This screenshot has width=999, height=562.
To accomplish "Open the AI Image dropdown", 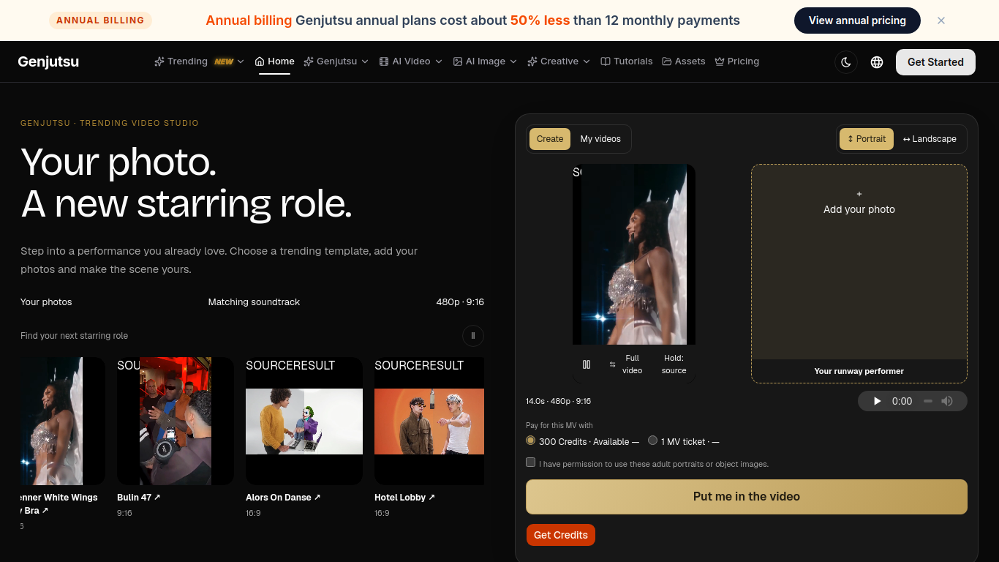I will [485, 61].
